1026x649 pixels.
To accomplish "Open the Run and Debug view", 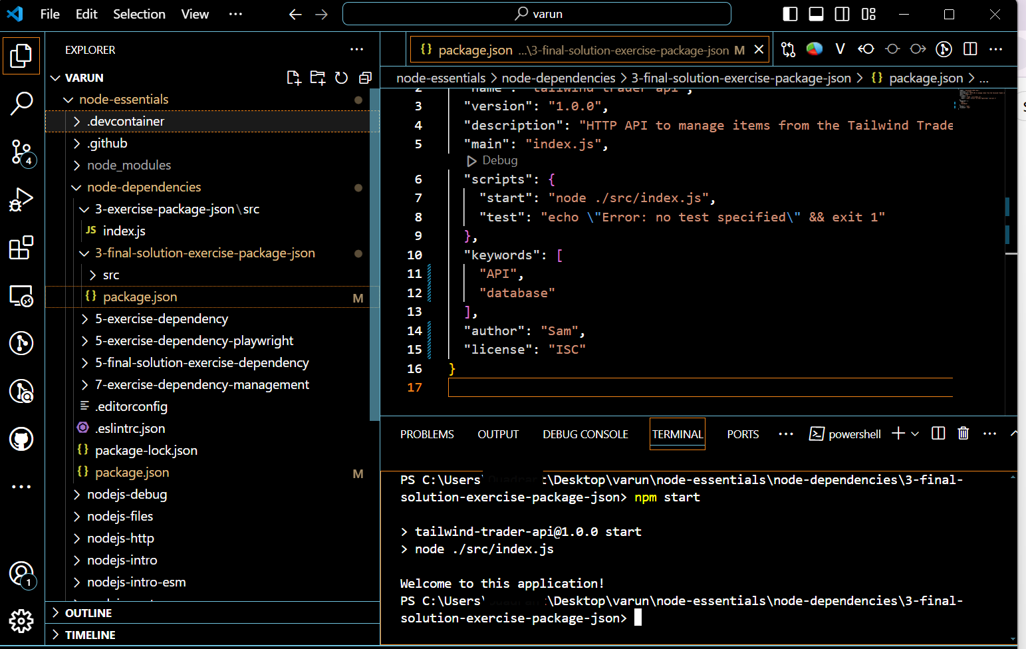I will (21, 199).
